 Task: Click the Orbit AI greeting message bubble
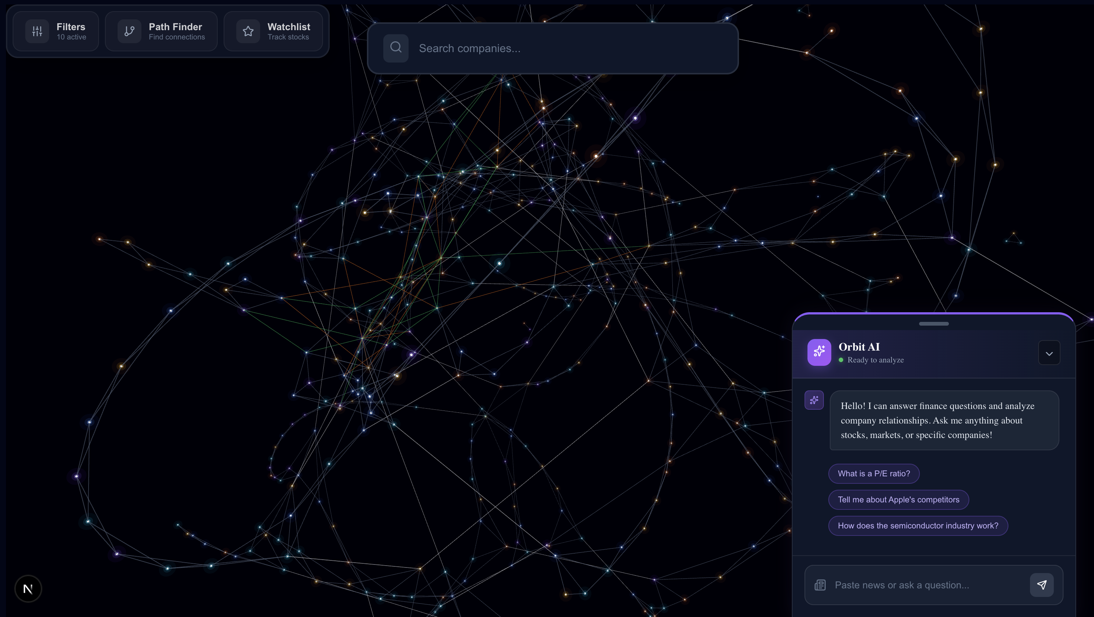pyautogui.click(x=944, y=420)
